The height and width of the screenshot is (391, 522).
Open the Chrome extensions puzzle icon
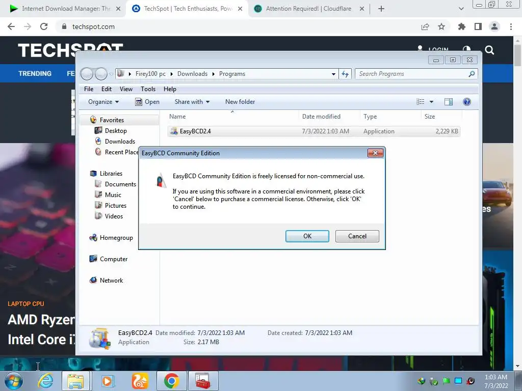(x=461, y=26)
